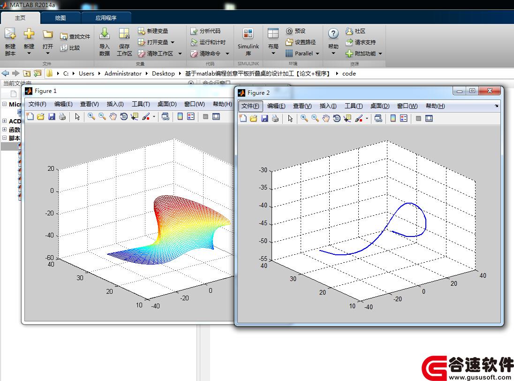Show plot tools and dock Figure 2
Viewport: 514px width, 381px height.
(429, 118)
